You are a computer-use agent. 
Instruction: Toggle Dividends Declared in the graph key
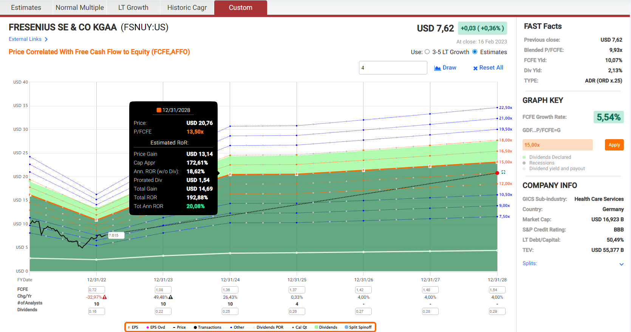[x=524, y=157]
